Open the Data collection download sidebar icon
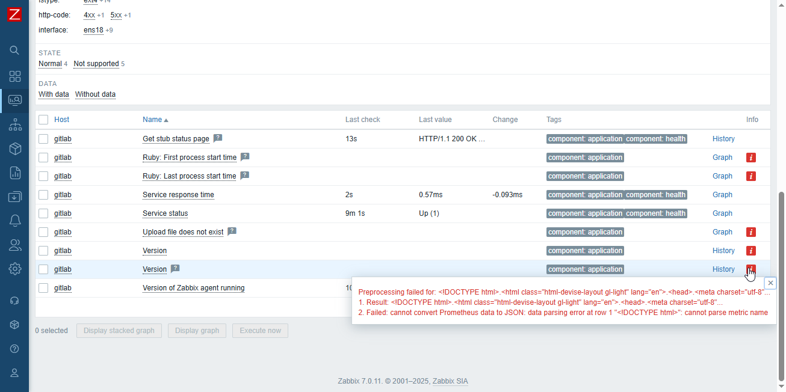Viewport: 786px width, 392px height. point(15,197)
